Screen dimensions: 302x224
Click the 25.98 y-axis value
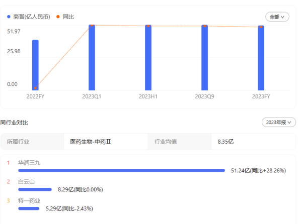[14, 51]
